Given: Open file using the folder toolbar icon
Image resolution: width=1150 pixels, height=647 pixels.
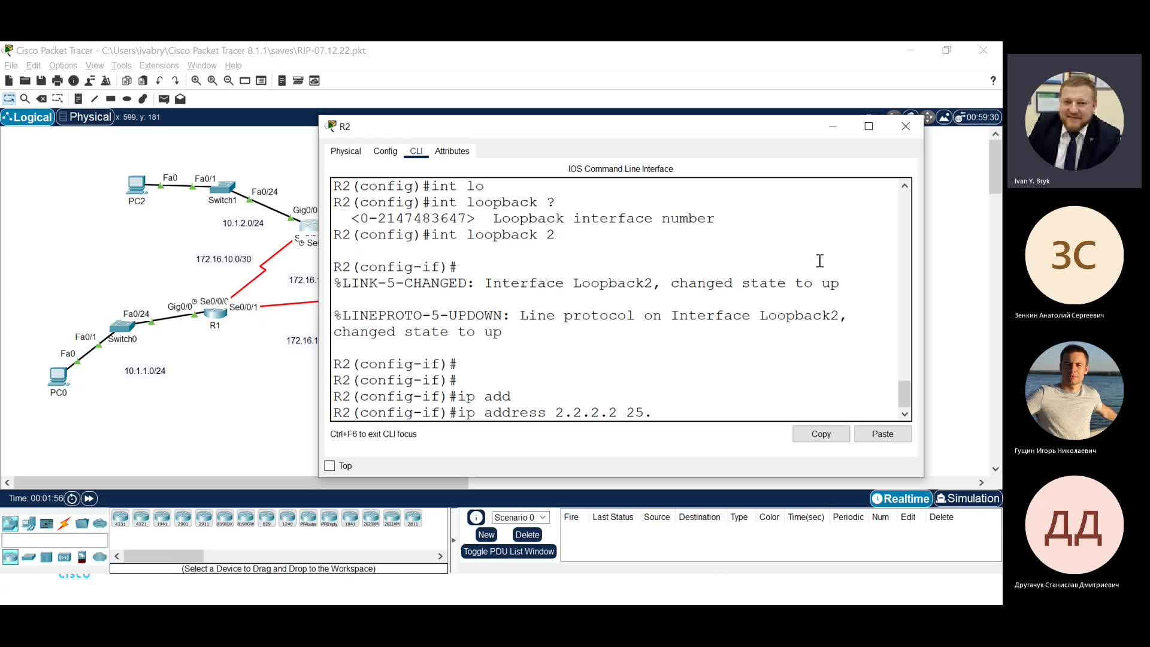Looking at the screenshot, I should click(x=25, y=81).
